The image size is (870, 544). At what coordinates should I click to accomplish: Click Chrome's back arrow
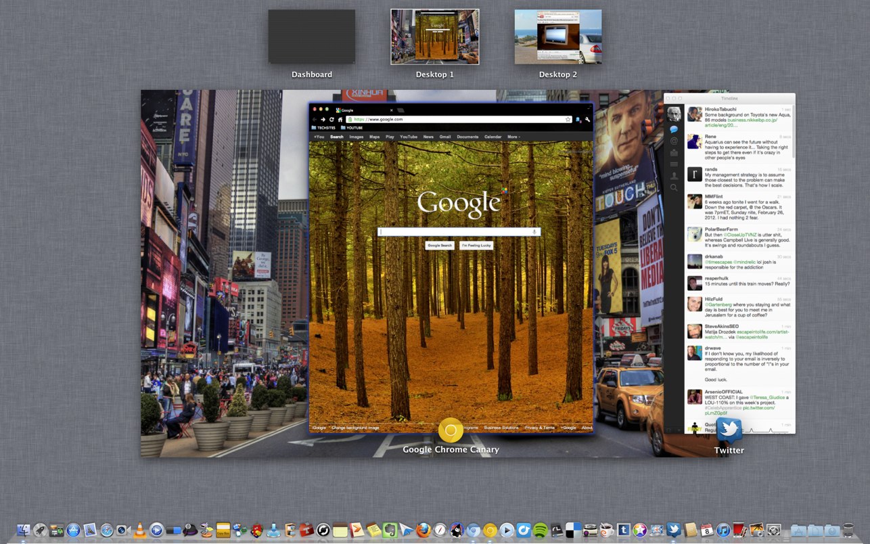[x=315, y=119]
